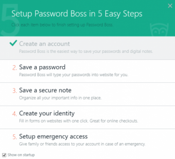Image resolution: width=175 pixels, height=159 pixels.
Task: Select the Save a password step
Action: coord(87,71)
